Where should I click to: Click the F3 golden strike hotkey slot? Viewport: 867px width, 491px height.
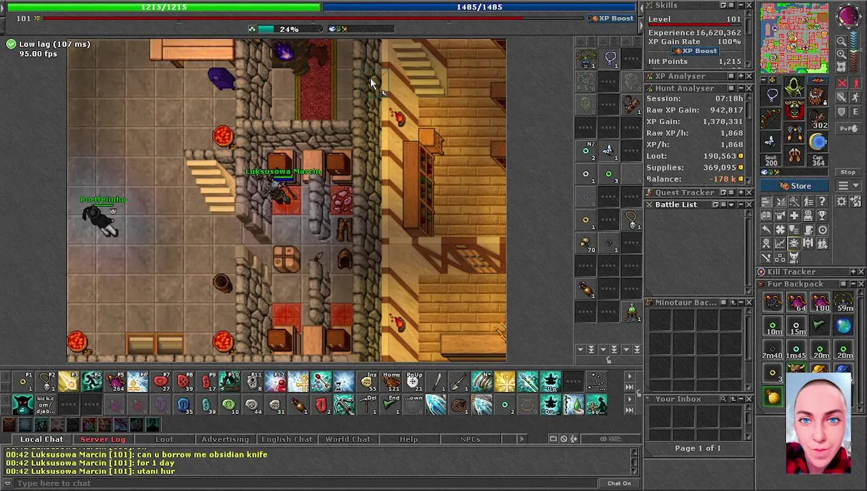click(68, 382)
